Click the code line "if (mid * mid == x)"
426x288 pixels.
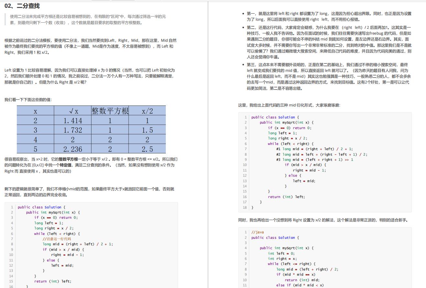coord(296,274)
